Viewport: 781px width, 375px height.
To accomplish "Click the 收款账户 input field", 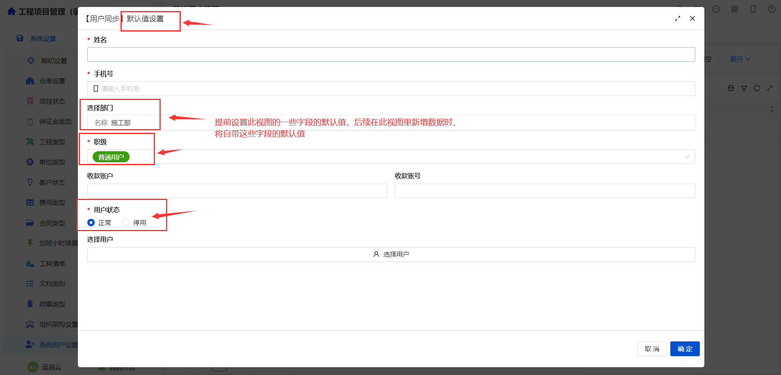I will pyautogui.click(x=237, y=191).
